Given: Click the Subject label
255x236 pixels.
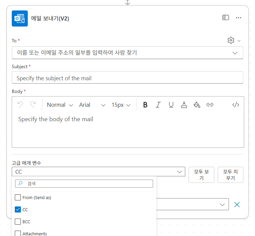Looking at the screenshot, I should click(20, 66).
